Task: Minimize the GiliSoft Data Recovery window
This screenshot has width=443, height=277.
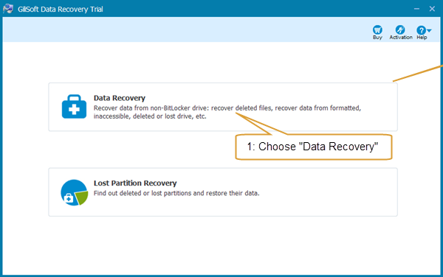Action: 416,9
